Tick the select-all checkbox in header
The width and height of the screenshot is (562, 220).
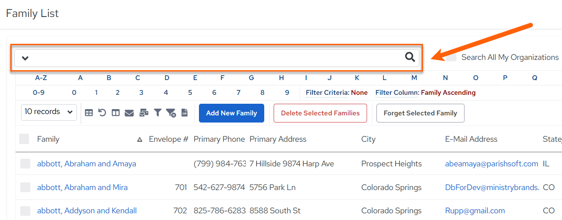tap(24, 139)
